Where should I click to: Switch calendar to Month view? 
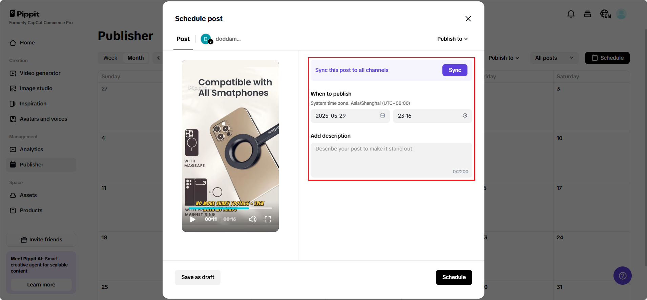[135, 58]
